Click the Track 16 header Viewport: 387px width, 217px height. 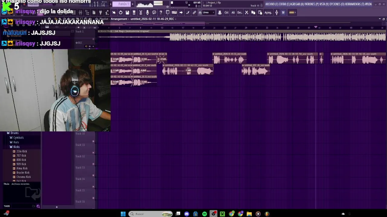tap(85, 204)
